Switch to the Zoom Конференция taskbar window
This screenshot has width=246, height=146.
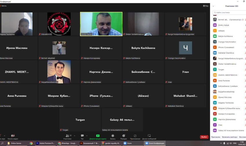click(155, 143)
